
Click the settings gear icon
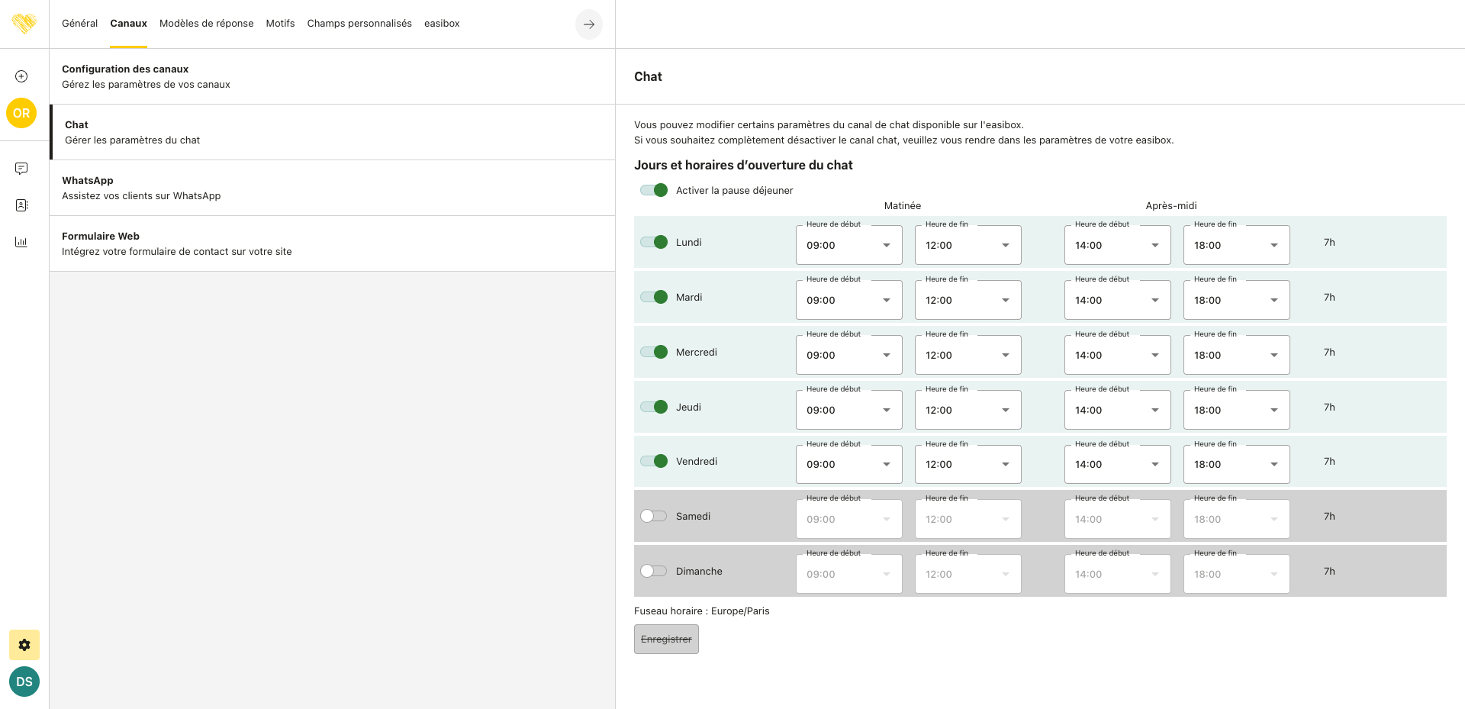pos(24,645)
